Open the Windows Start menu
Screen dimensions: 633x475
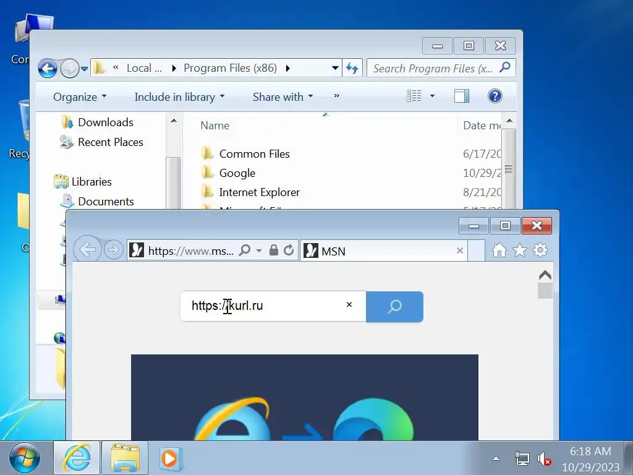click(x=25, y=458)
